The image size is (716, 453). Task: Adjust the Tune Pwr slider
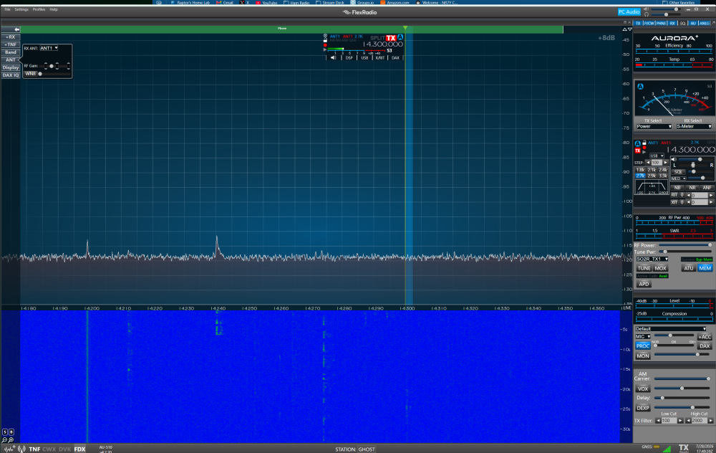(685, 252)
